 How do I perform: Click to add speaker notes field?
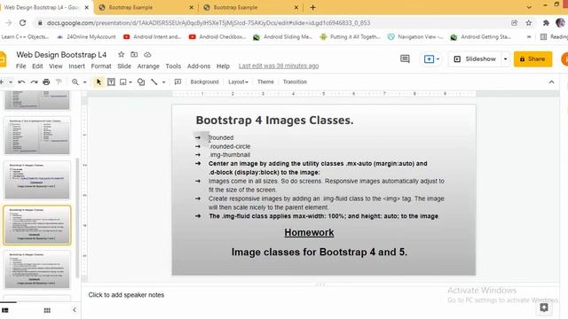[x=126, y=295]
